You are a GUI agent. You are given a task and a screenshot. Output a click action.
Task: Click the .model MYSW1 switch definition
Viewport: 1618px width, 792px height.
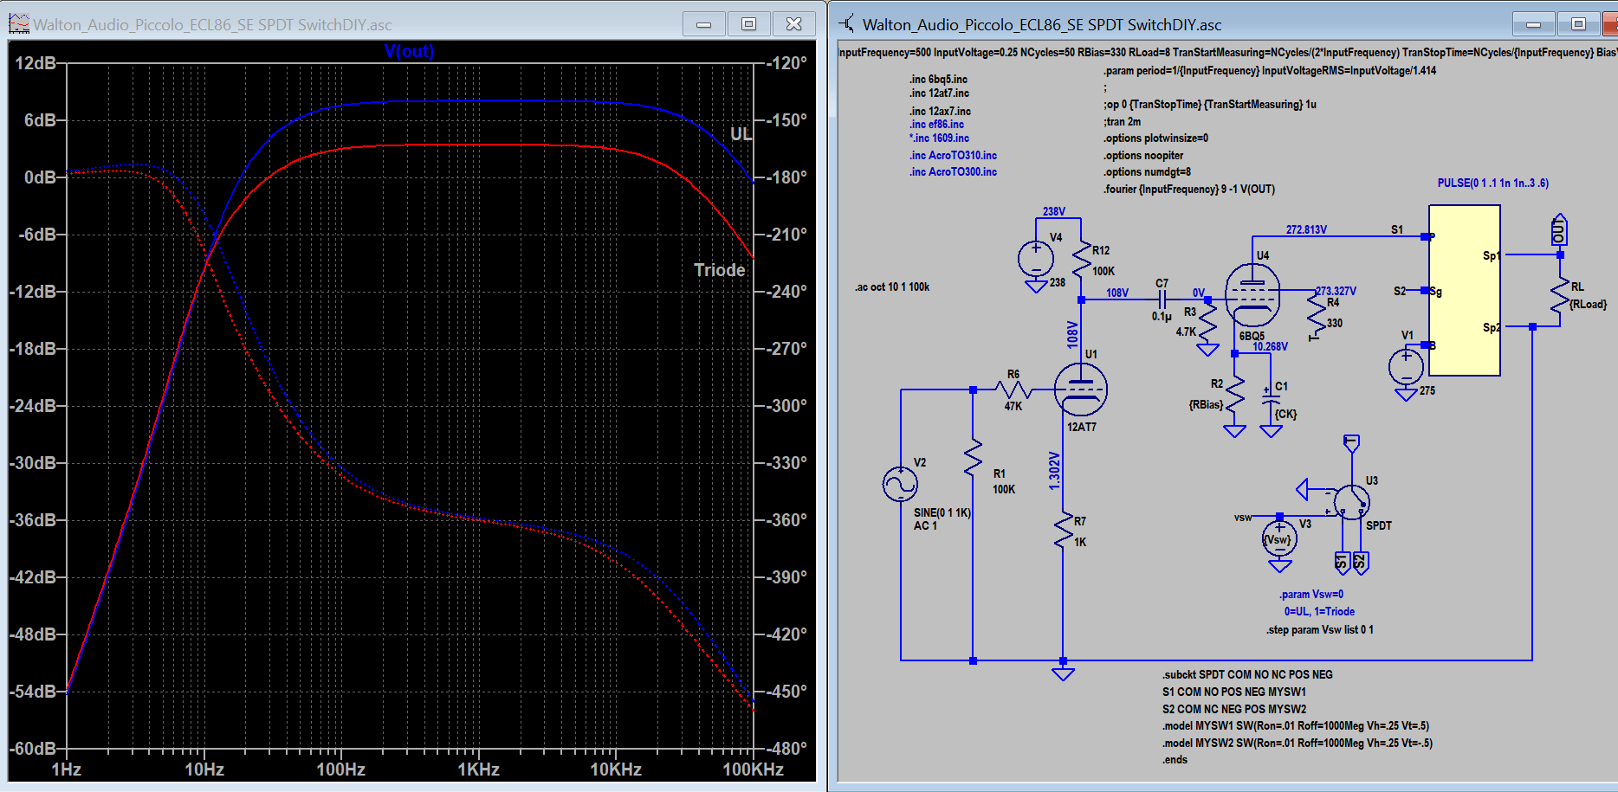coord(1296,726)
